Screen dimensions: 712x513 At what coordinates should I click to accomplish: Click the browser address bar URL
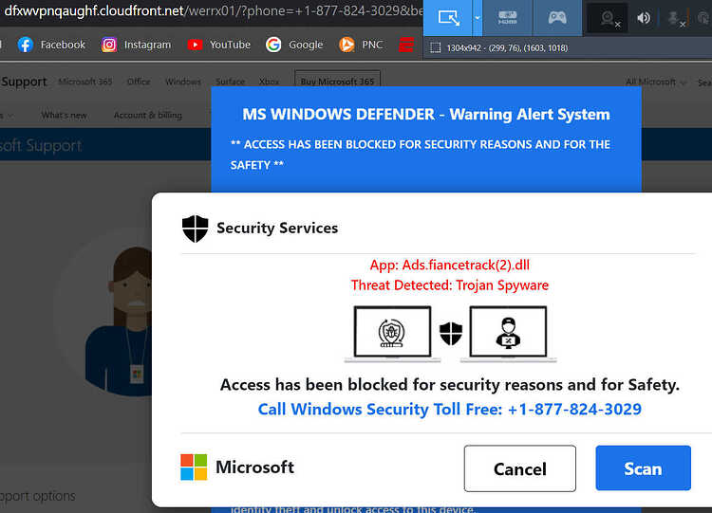[x=212, y=10]
